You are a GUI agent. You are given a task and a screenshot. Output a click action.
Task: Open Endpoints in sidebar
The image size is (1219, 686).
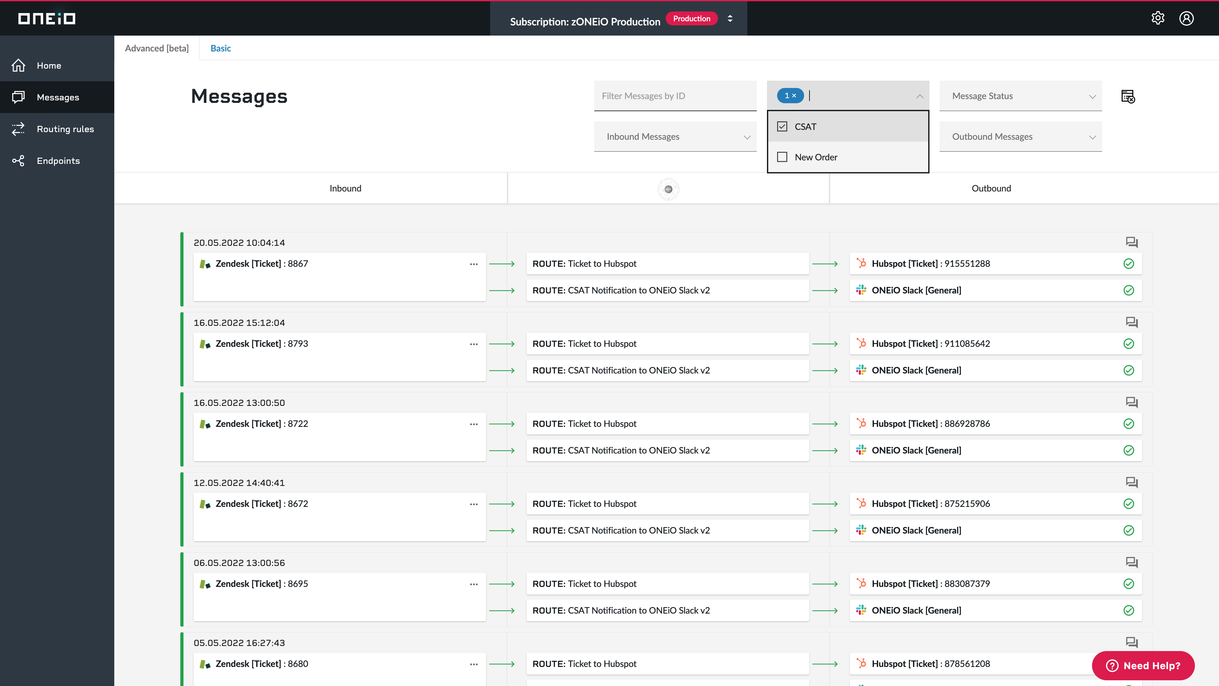(x=57, y=160)
